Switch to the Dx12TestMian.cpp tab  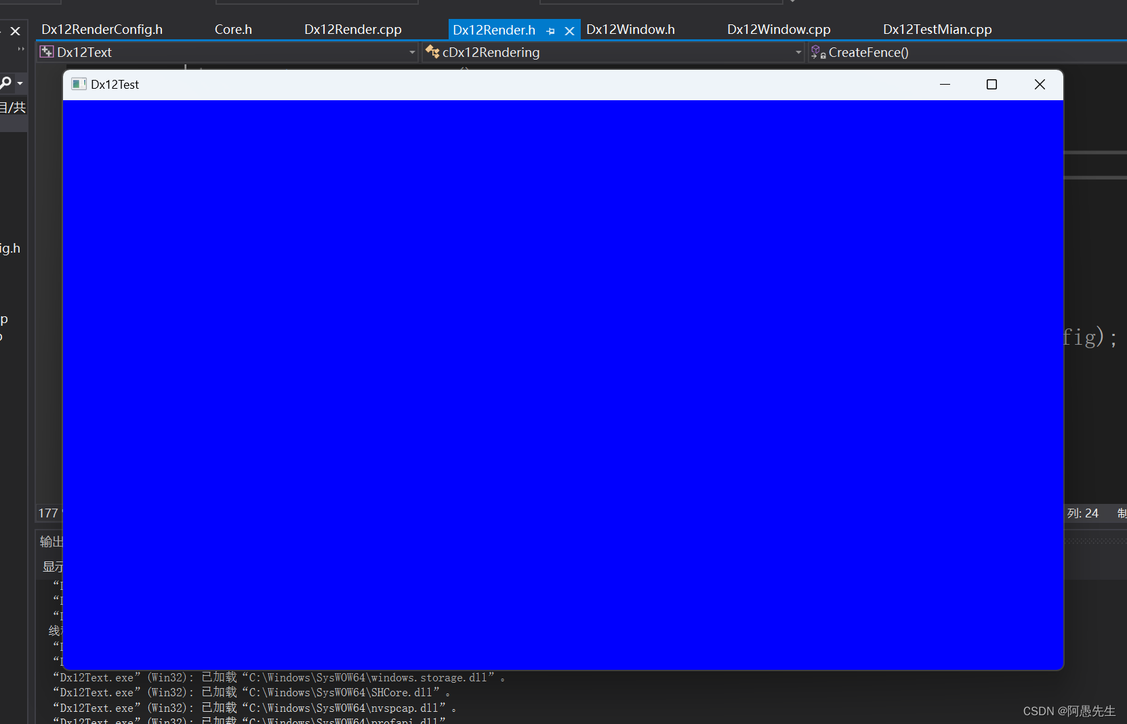click(937, 28)
